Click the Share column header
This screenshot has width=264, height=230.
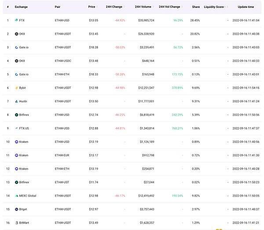196,7
